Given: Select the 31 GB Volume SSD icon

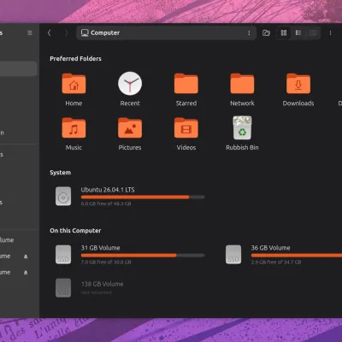Looking at the screenshot, I should 63,254.
